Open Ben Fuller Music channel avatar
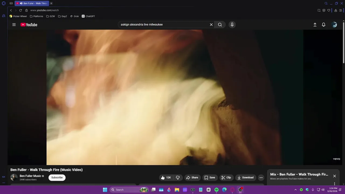Screen dimensions: 345x194 pyautogui.click(x=14, y=177)
